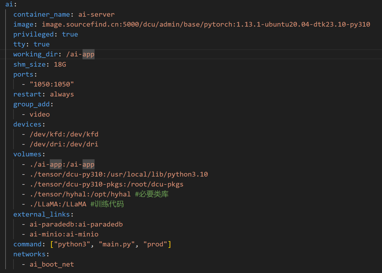Click the "main.py" command argument
Screen dimensions: 382x273
(x=117, y=244)
